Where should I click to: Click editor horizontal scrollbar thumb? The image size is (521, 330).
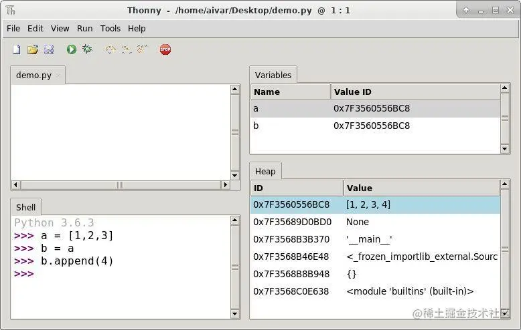pos(121,185)
